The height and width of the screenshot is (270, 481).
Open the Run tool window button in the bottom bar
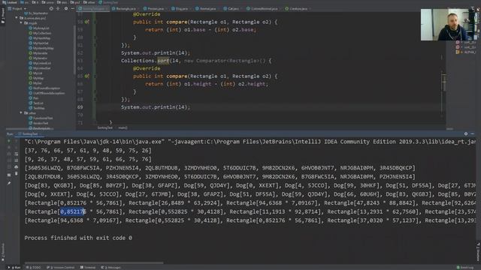[x=14, y=267]
